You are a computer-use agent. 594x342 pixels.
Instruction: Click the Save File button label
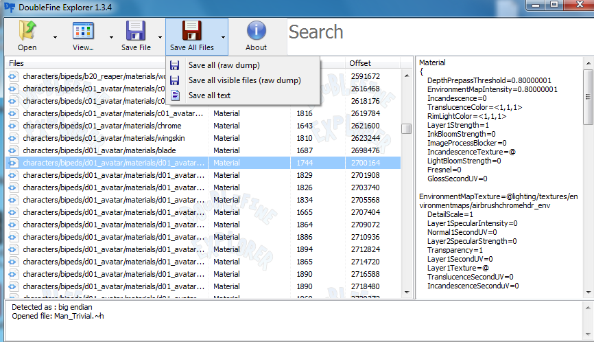[136, 47]
